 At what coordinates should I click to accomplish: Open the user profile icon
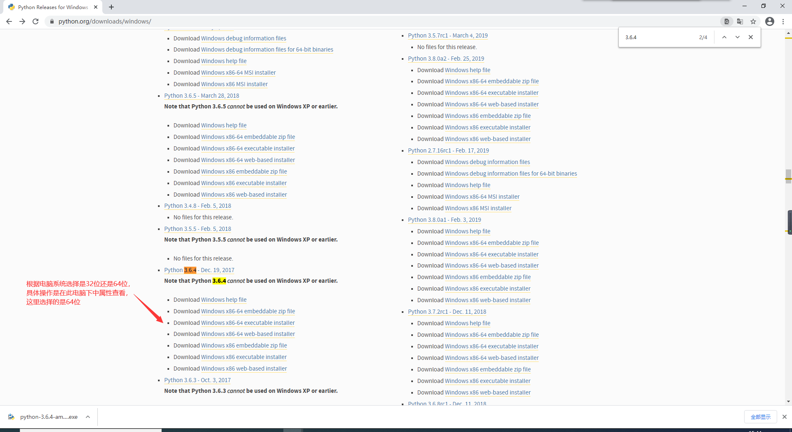click(770, 21)
